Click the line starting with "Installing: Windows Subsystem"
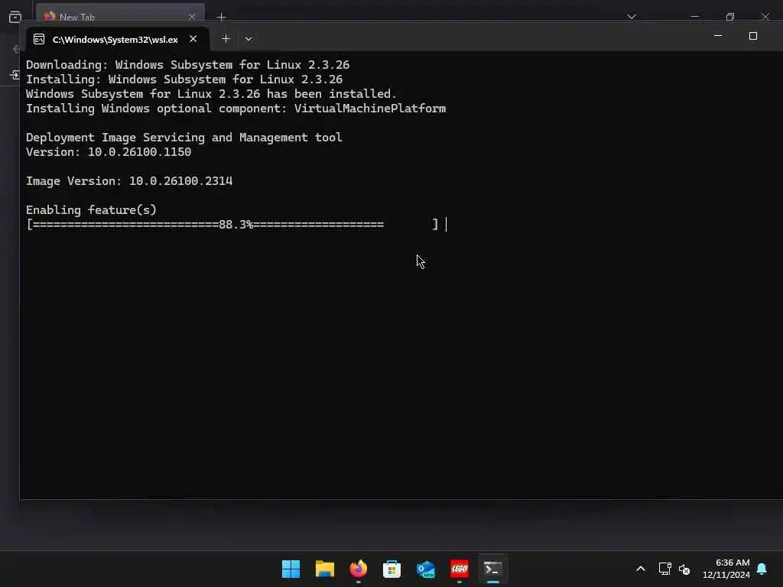This screenshot has width=783, height=587. click(184, 79)
